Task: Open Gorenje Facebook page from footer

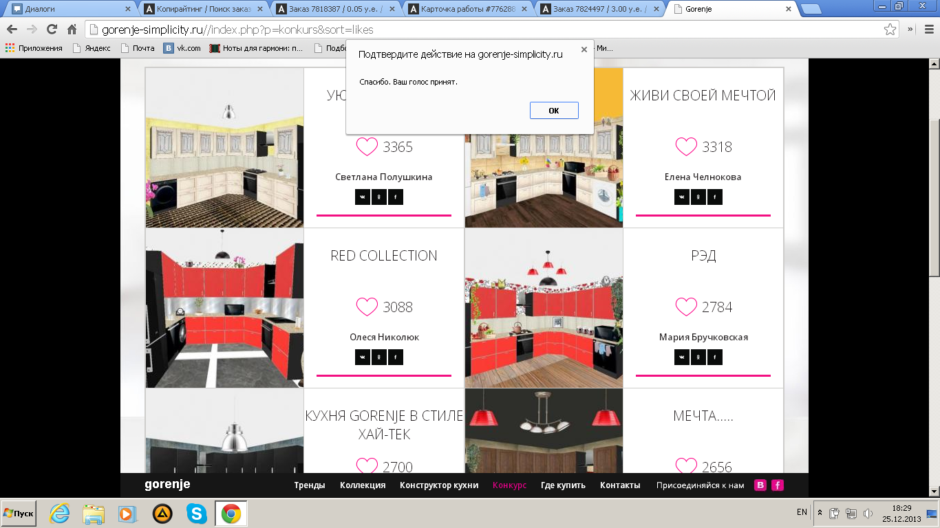Action: point(778,485)
